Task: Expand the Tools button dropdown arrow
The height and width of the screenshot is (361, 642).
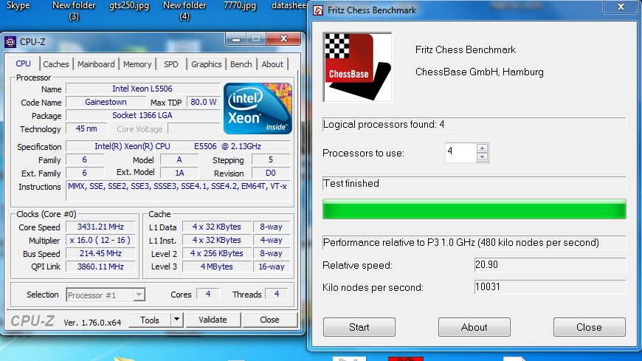Action: click(x=176, y=320)
